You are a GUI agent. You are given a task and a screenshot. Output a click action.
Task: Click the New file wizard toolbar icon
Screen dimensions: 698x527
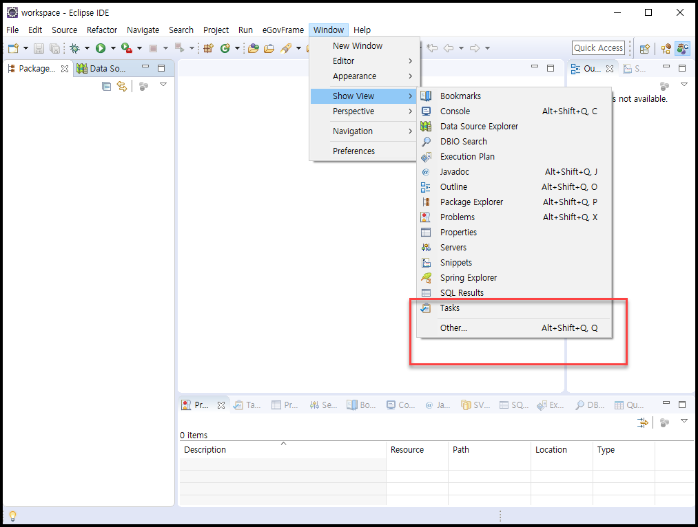coord(13,48)
